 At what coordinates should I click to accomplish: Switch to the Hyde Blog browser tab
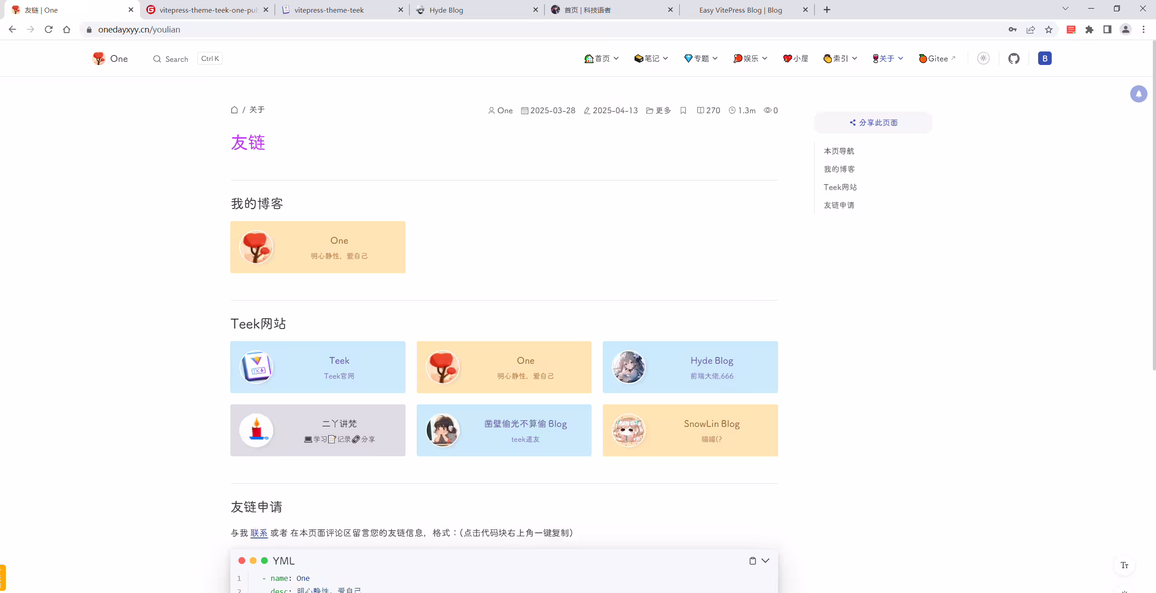point(476,10)
